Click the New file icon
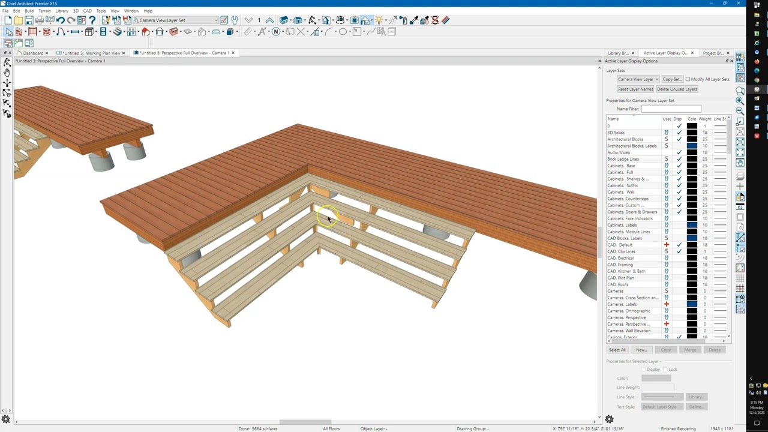This screenshot has width=768, height=432. click(x=8, y=20)
